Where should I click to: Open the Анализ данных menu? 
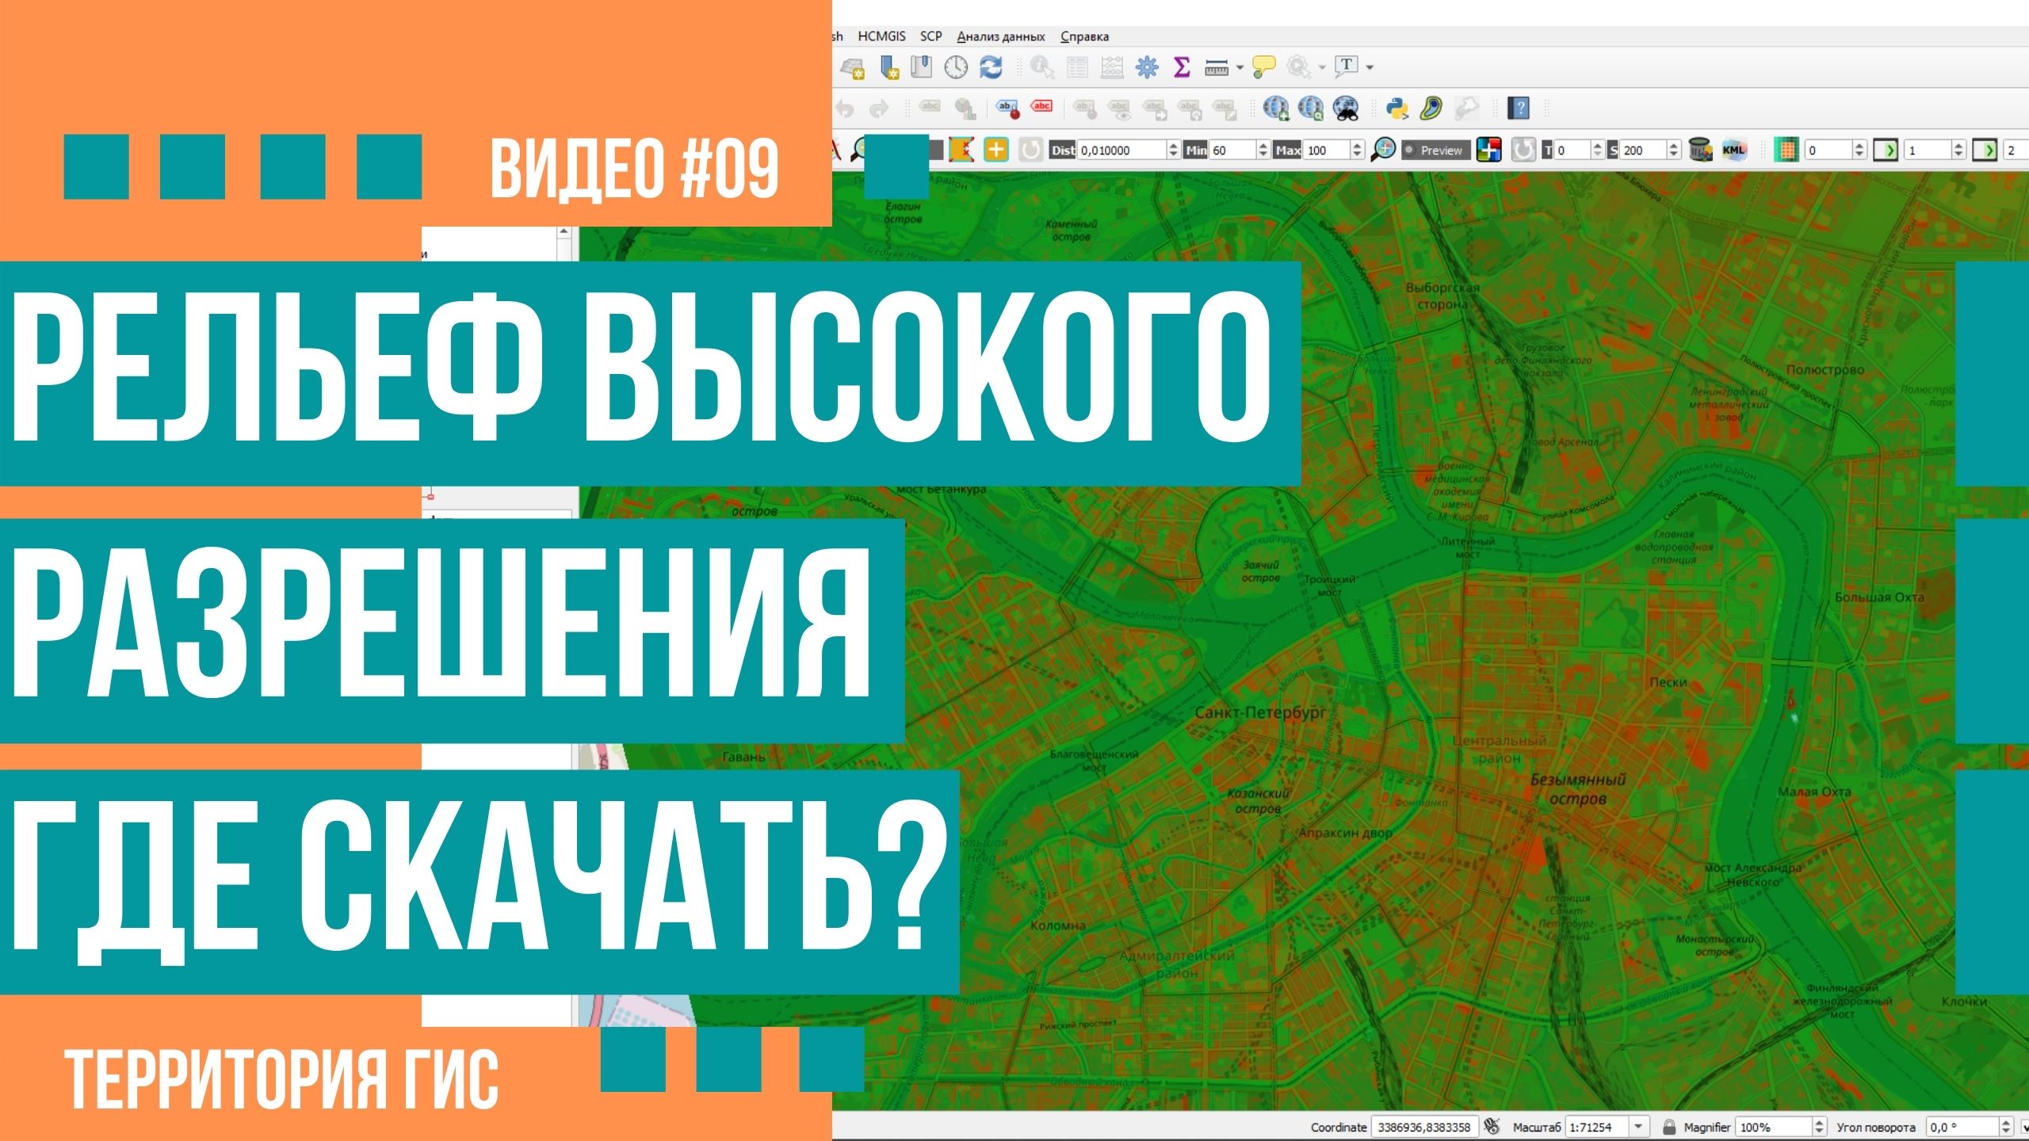[1000, 36]
